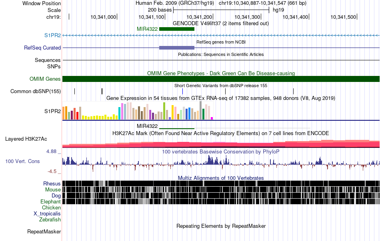Open the RefSeq Curated track label

pos(42,48)
